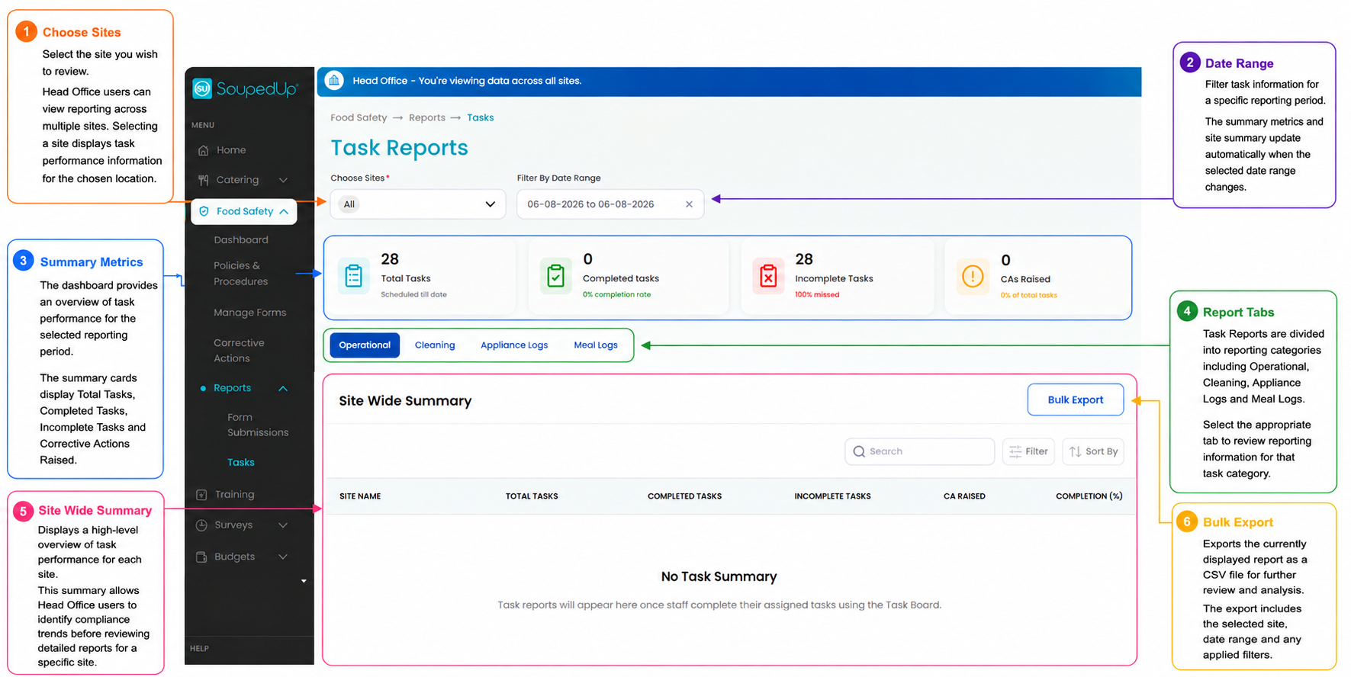Image resolution: width=1351 pixels, height=677 pixels.
Task: Open the Filter button
Action: click(x=1028, y=451)
